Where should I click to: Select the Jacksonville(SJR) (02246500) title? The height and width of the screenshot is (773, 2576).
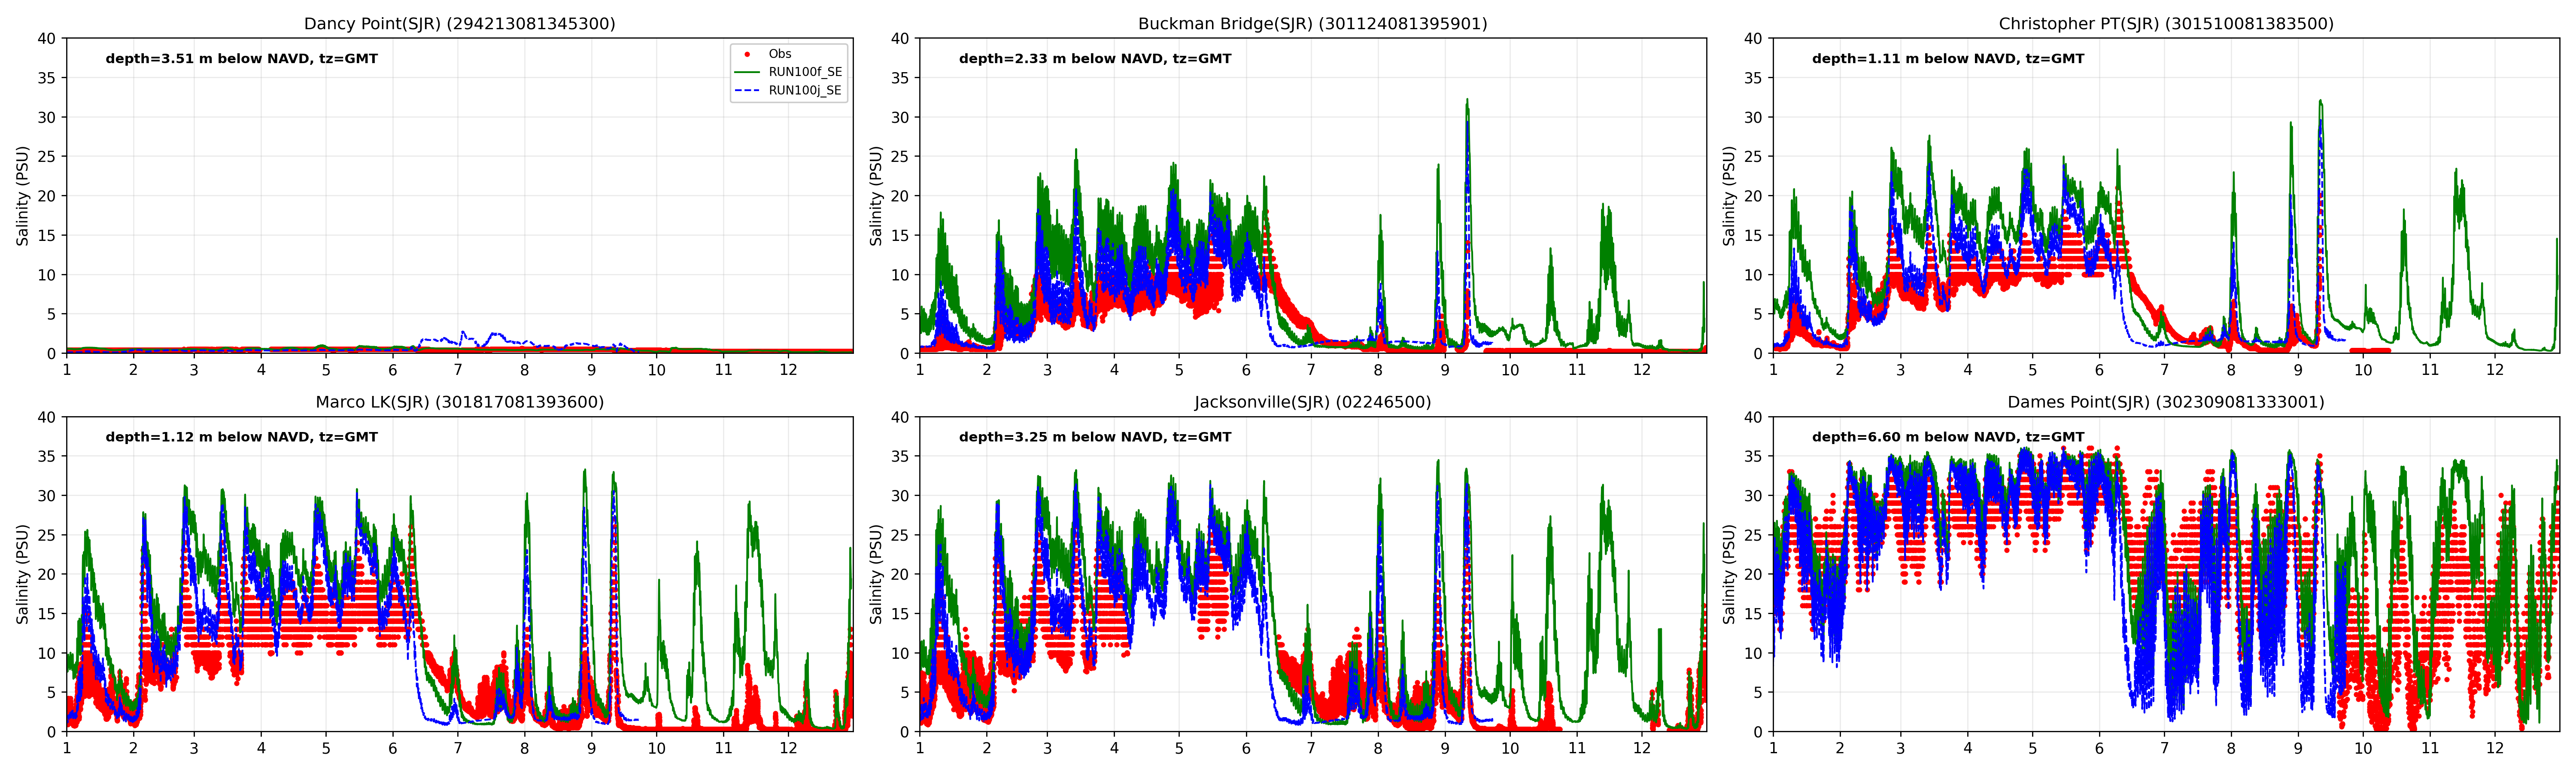coord(1312,402)
